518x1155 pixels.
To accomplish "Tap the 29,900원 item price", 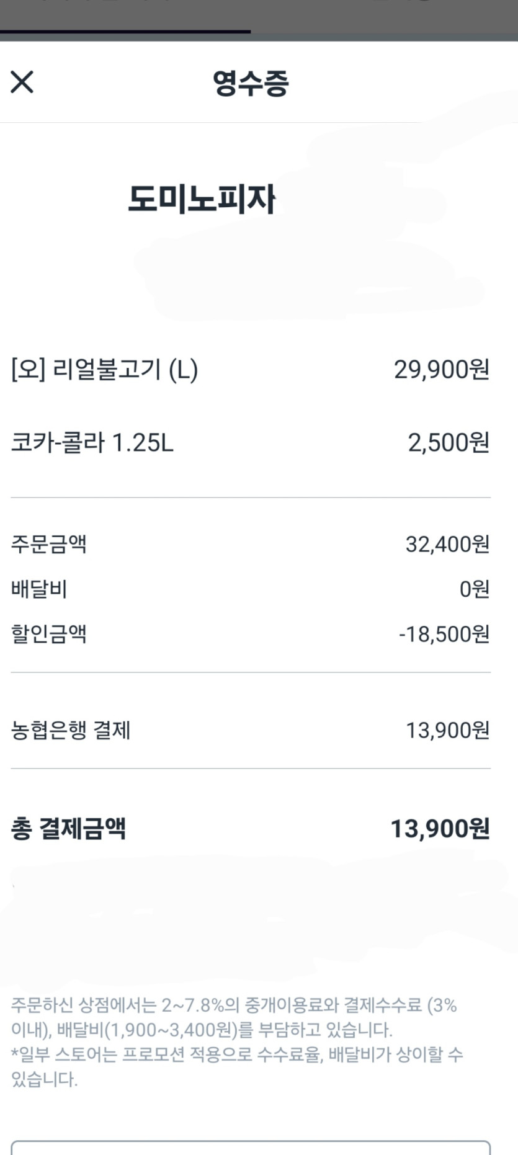I will pyautogui.click(x=442, y=370).
